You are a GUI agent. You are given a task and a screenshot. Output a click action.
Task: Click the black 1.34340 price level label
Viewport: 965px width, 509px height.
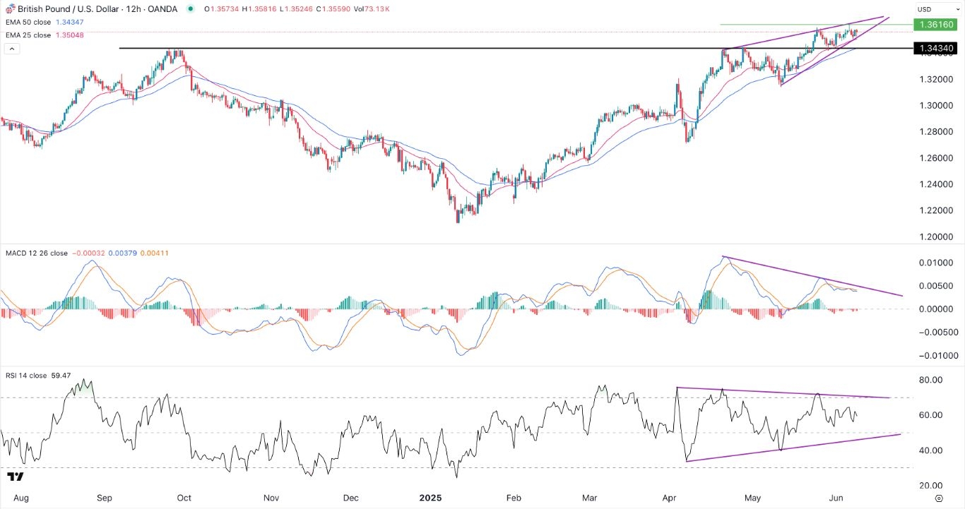[936, 48]
